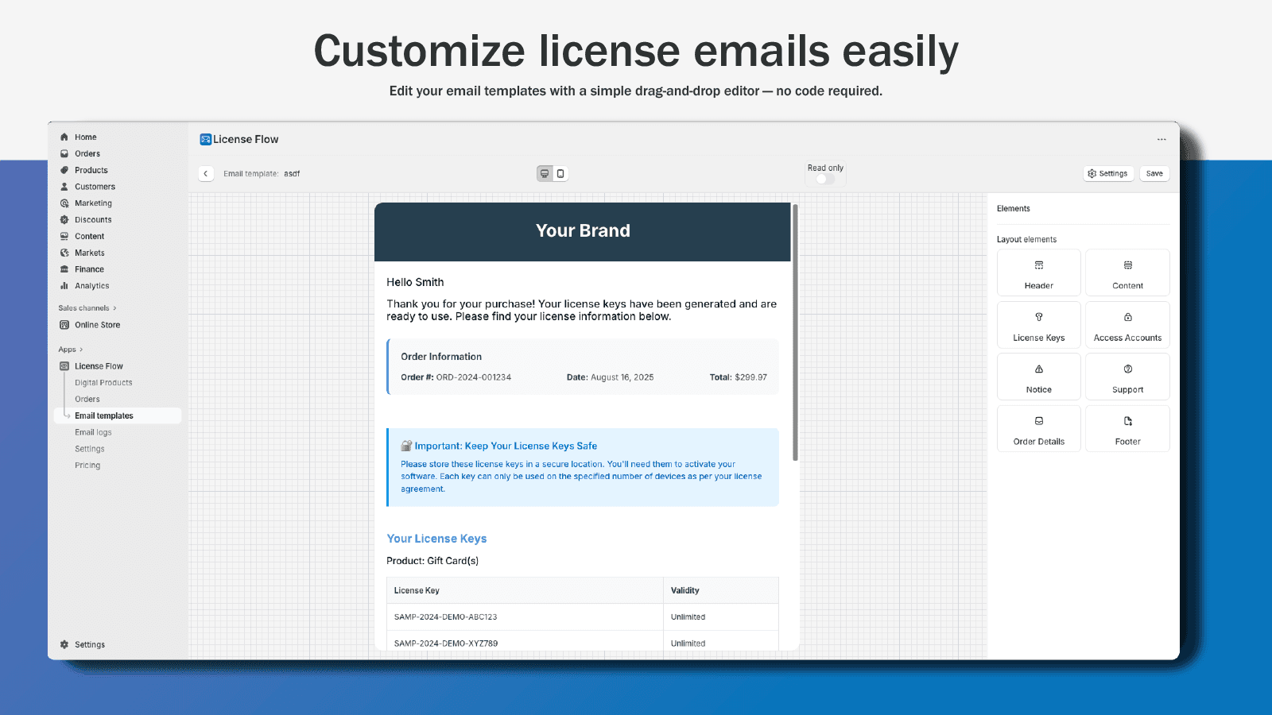Add an Access Accounts element
Viewport: 1272px width, 715px height.
1127,324
